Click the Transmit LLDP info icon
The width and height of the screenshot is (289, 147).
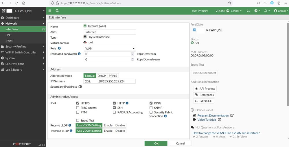coord(71,131)
